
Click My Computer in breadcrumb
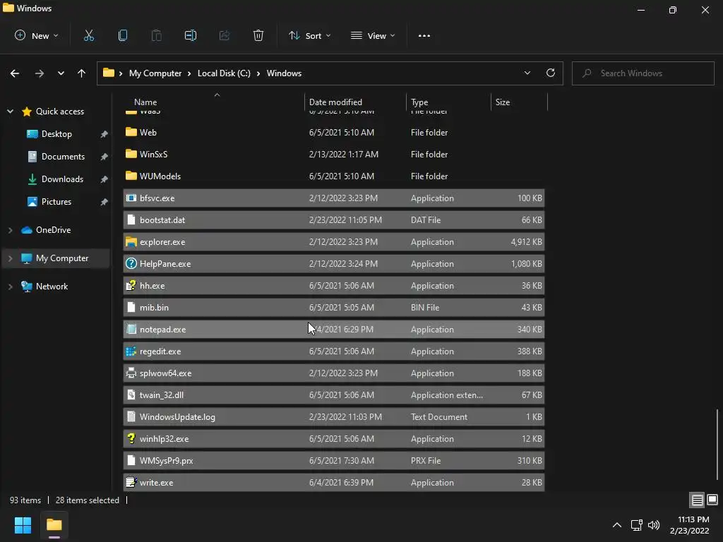155,73
